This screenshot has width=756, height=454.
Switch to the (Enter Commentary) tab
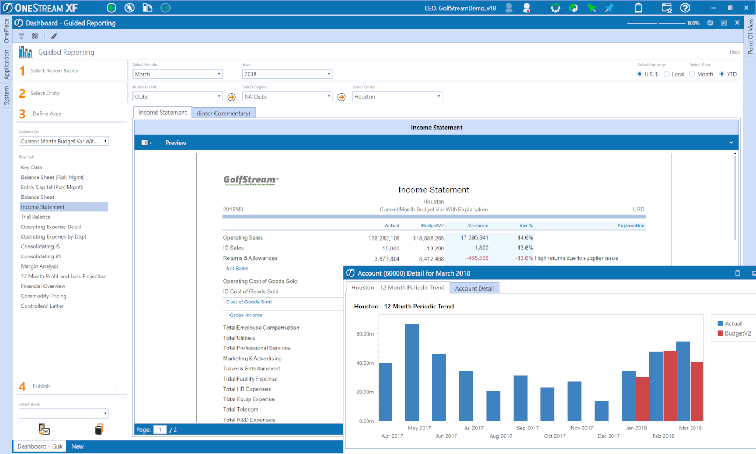coord(224,113)
